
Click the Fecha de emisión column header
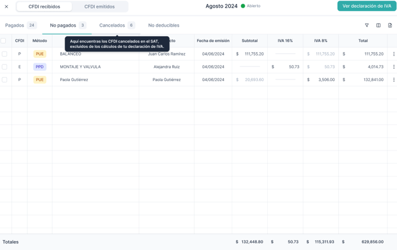click(213, 41)
